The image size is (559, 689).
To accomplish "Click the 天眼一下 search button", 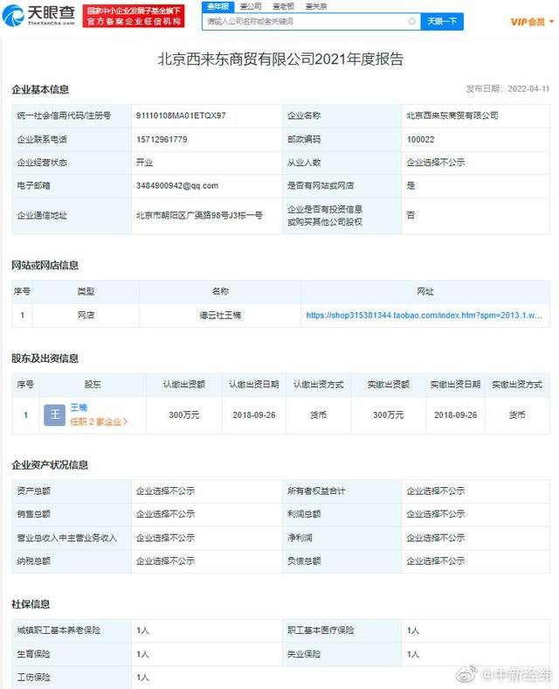I will 442,21.
